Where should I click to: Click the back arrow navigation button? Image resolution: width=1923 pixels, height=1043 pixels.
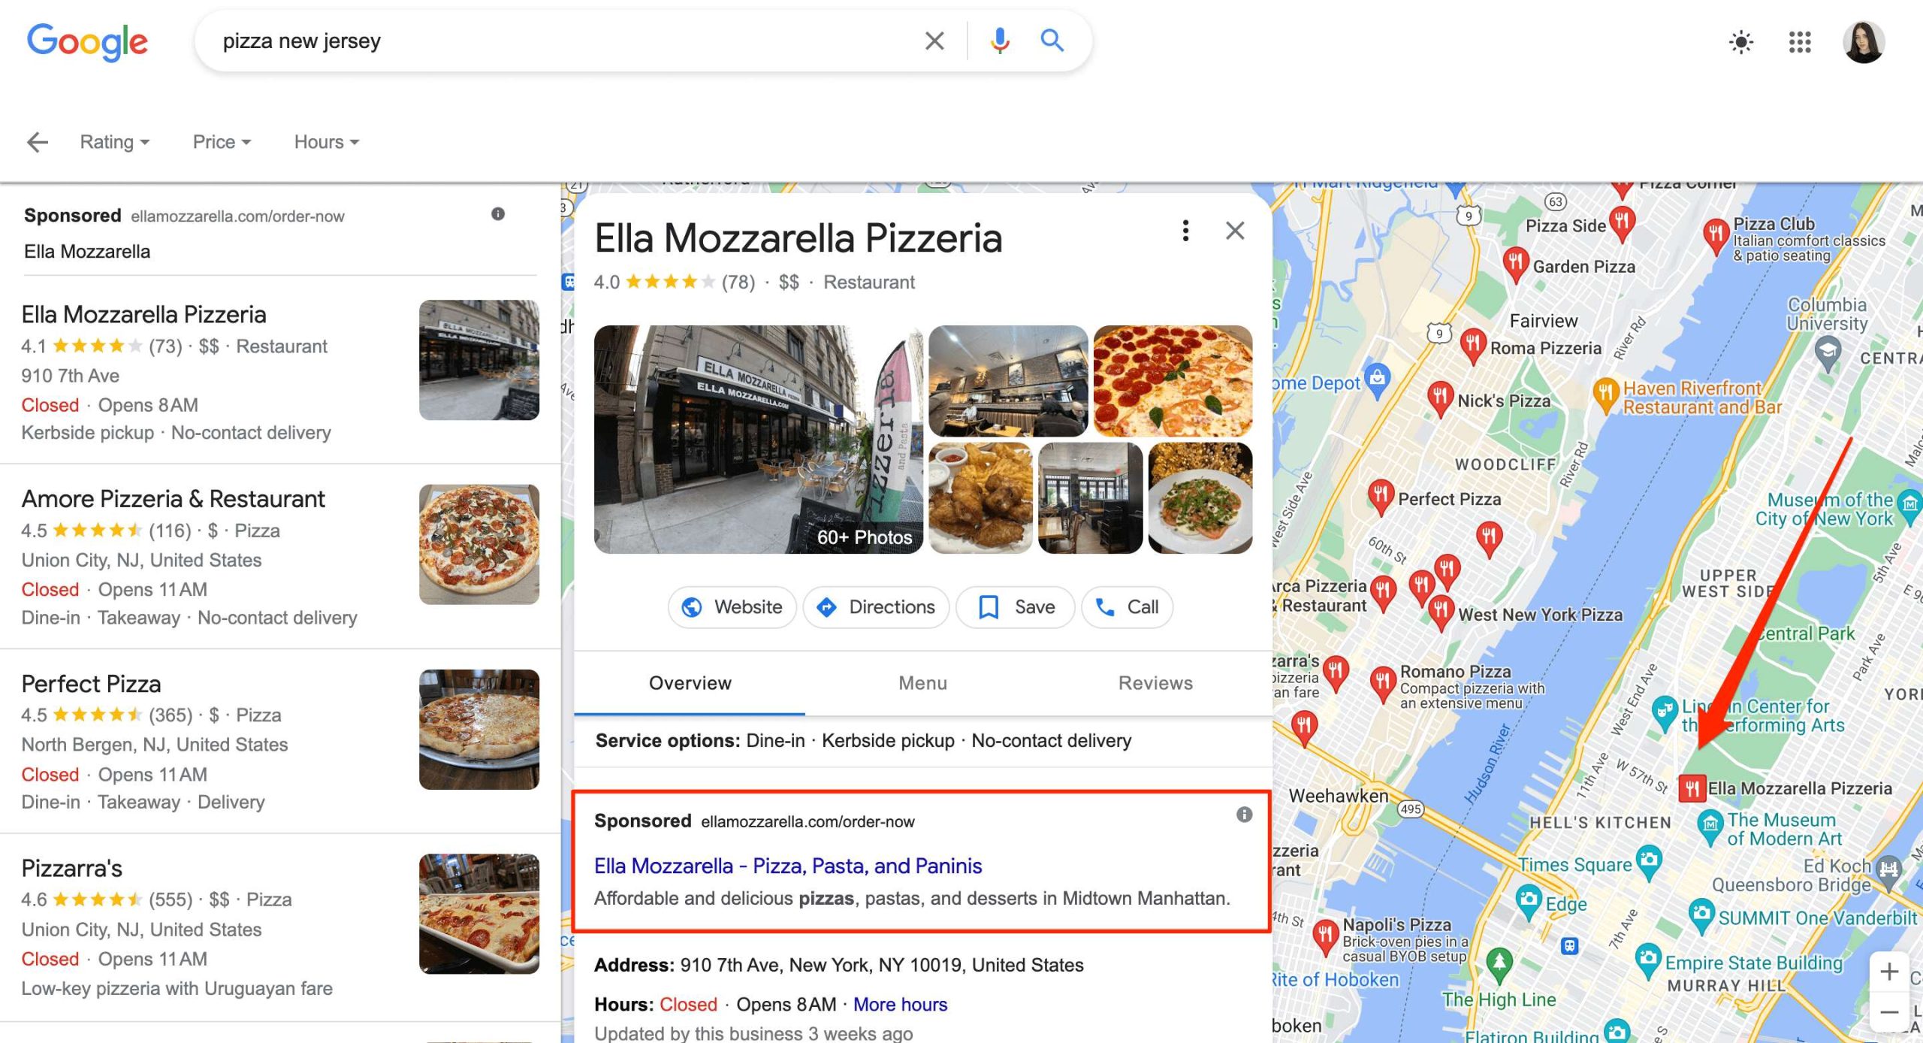click(x=36, y=140)
